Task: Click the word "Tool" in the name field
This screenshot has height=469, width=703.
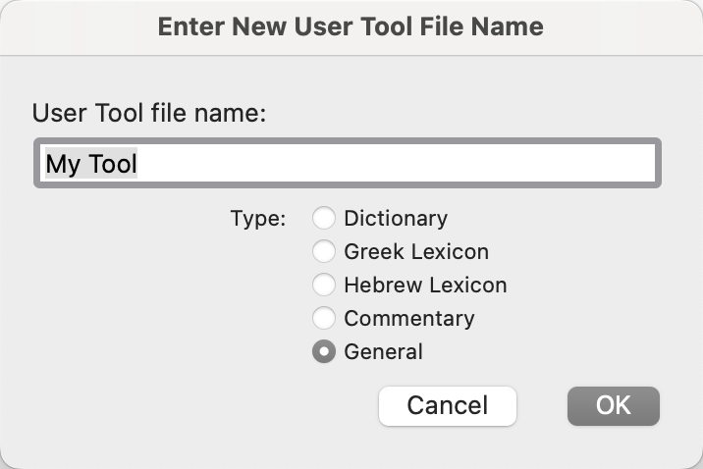Action: point(113,163)
